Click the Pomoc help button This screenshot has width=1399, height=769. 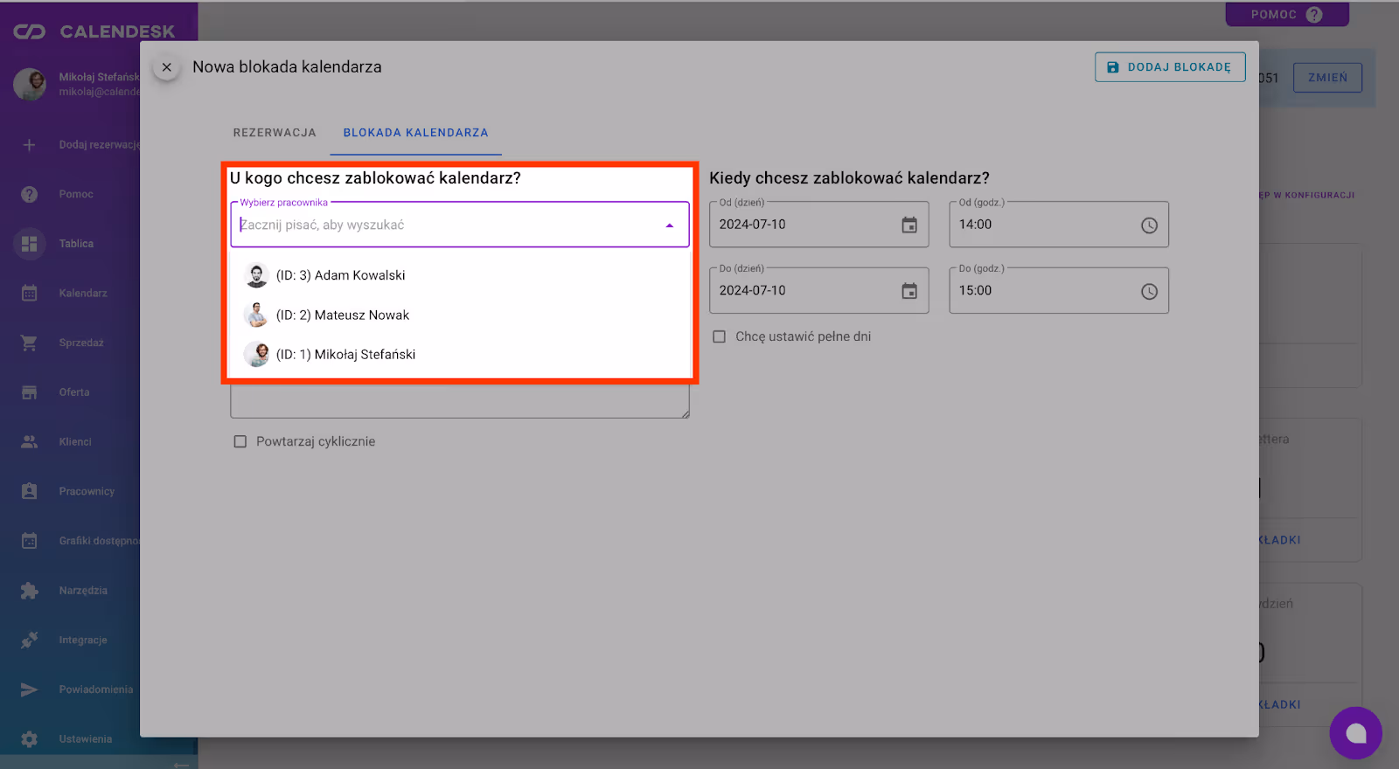(1285, 15)
